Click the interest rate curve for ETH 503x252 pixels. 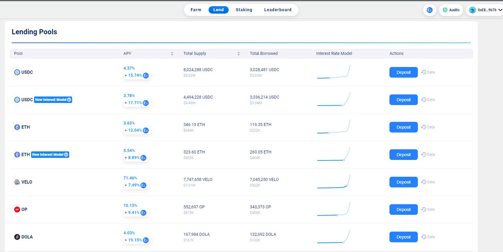pyautogui.click(x=334, y=127)
